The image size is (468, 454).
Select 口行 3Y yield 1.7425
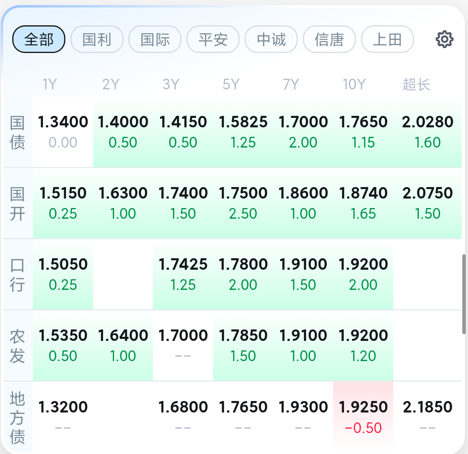coord(183,274)
